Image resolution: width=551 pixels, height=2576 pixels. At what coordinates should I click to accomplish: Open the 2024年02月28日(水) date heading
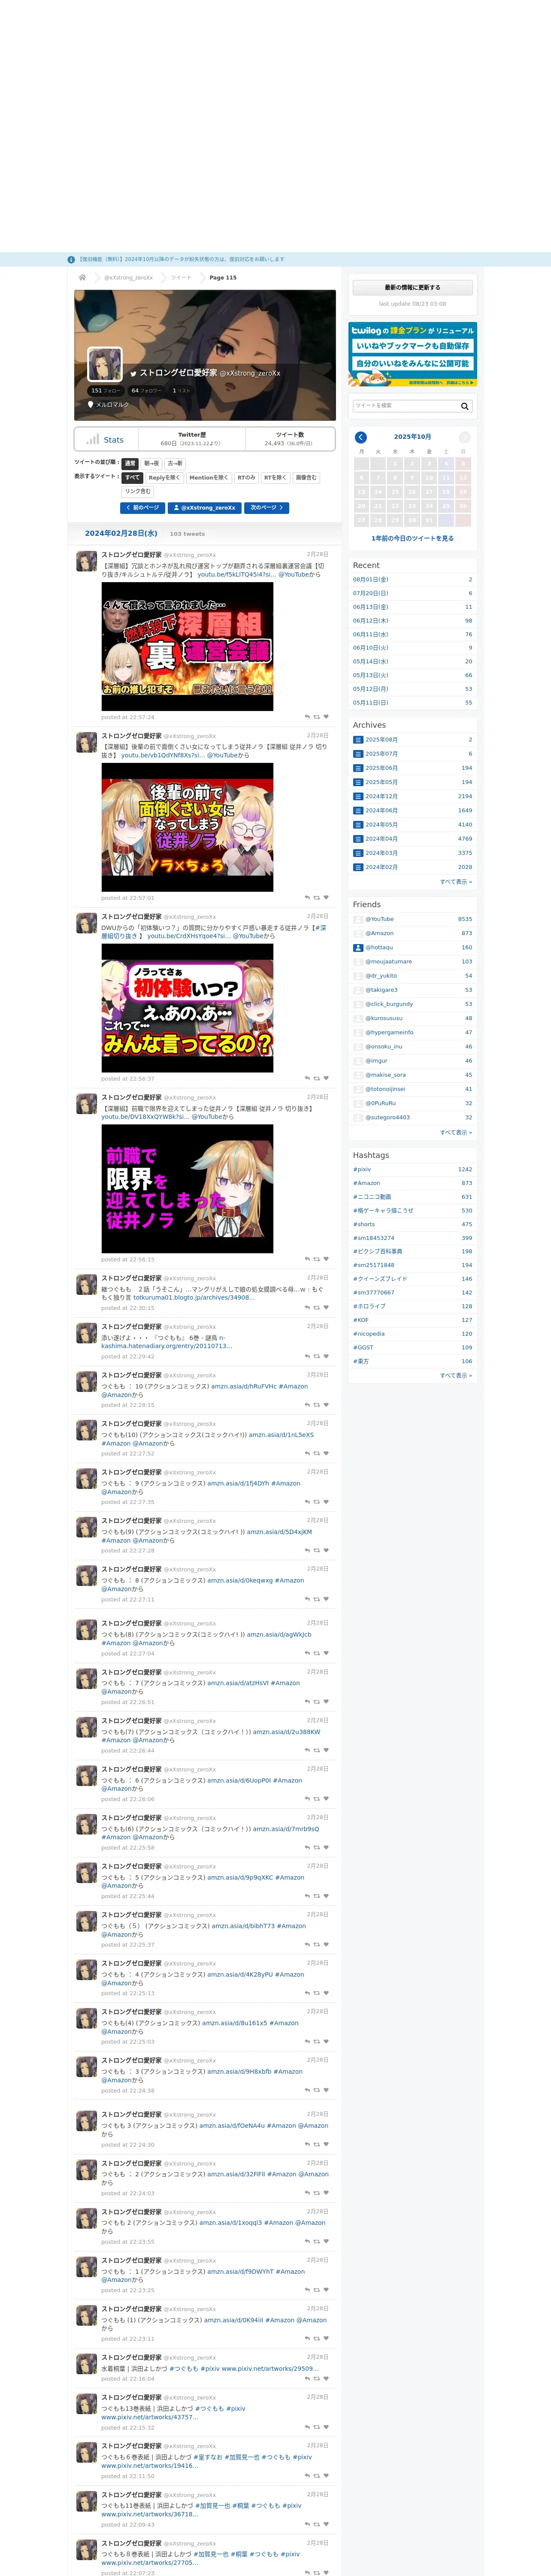[122, 533]
